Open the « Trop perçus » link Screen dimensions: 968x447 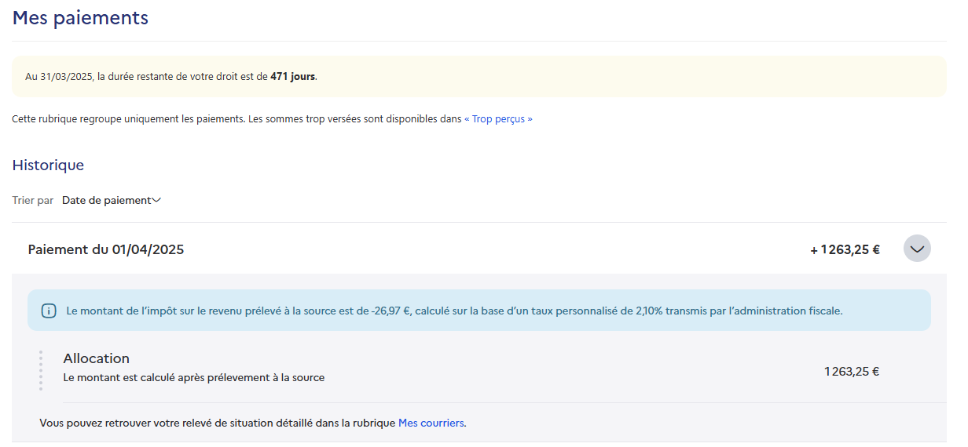tap(498, 119)
